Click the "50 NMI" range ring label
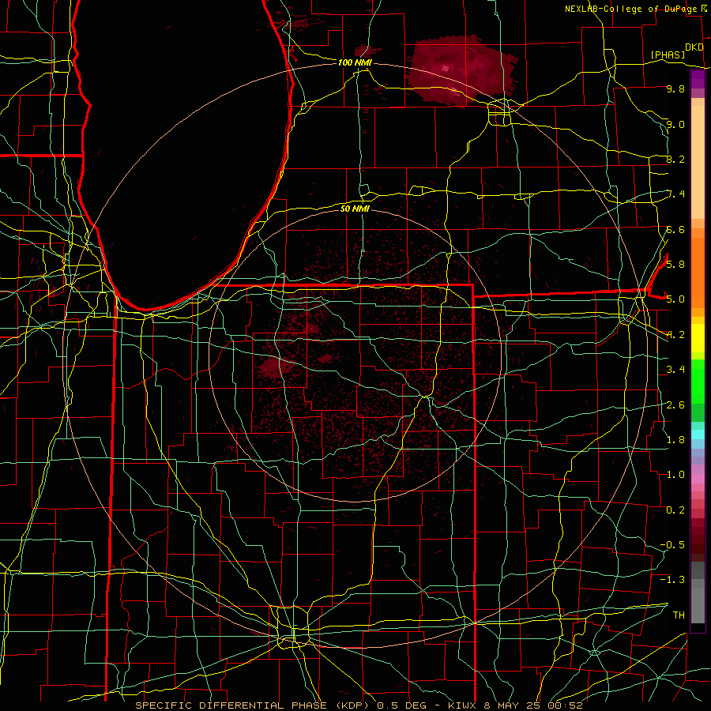The image size is (711, 711). [355, 209]
